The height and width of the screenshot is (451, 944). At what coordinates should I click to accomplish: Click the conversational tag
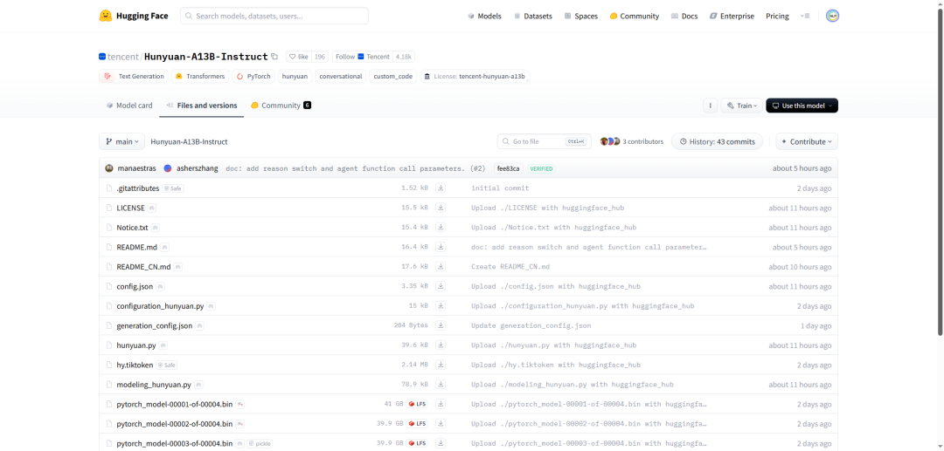point(341,76)
